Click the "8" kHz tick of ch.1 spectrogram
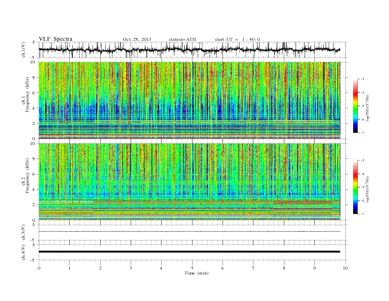The height and width of the screenshot is (301, 389). [34, 78]
